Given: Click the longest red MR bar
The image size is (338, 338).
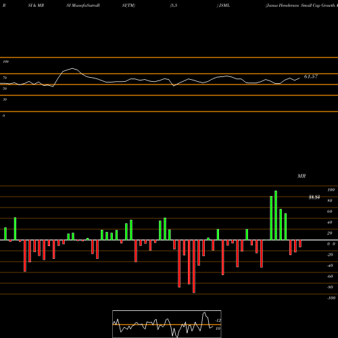Looking at the screenshot, I should pyautogui.click(x=194, y=266).
